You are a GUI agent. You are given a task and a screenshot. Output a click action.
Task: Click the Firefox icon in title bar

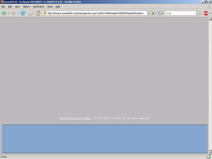pyautogui.click(x=2, y=2)
